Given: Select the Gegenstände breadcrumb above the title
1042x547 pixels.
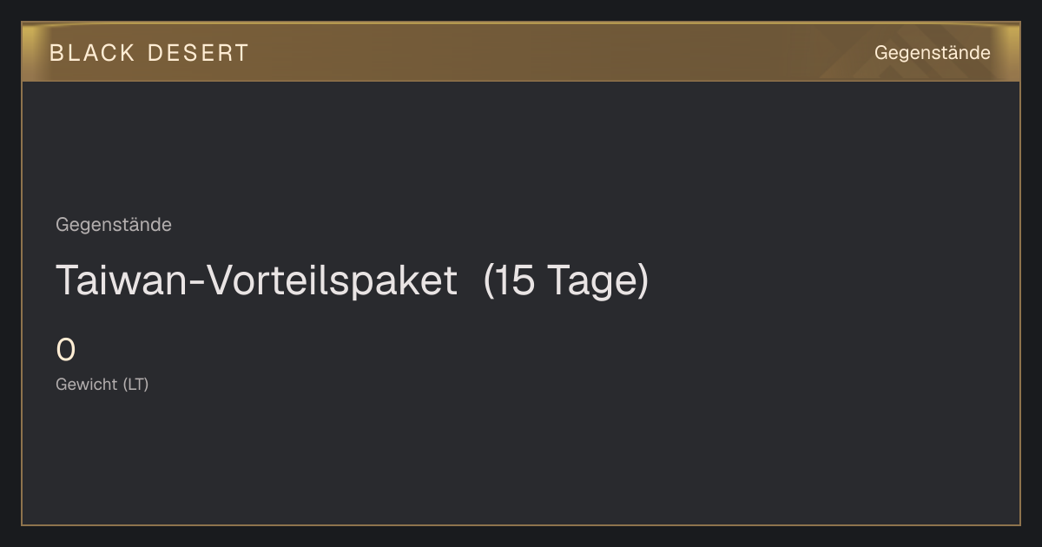Looking at the screenshot, I should (114, 225).
